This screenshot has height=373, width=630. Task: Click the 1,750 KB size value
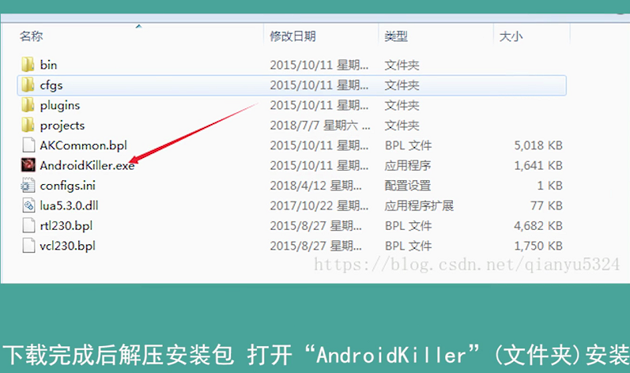538,246
